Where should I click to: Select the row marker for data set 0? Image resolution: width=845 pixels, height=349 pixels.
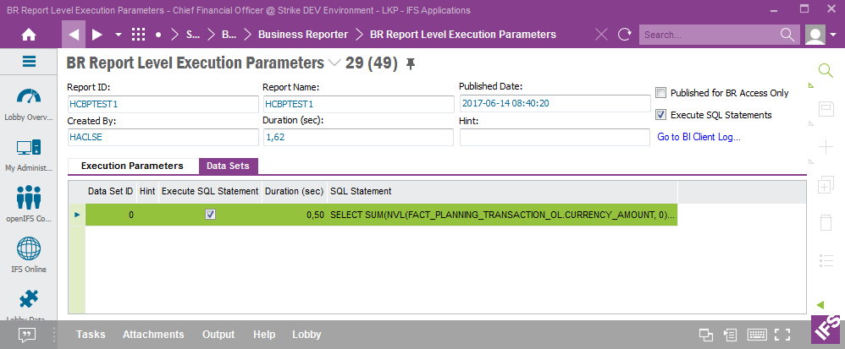pos(76,215)
